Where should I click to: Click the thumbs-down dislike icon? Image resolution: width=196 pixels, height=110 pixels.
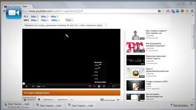39,99
